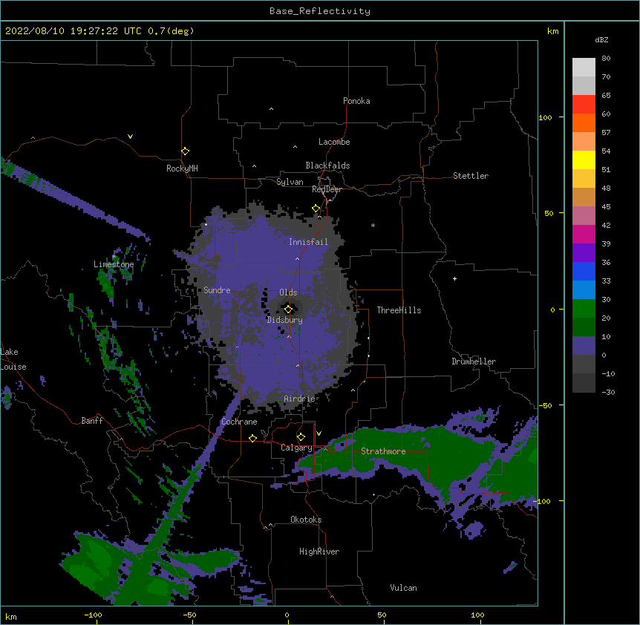Screen dimensions: 640x625
Task: Click the yellow diamond marker below Cochrane
Action: (252, 438)
